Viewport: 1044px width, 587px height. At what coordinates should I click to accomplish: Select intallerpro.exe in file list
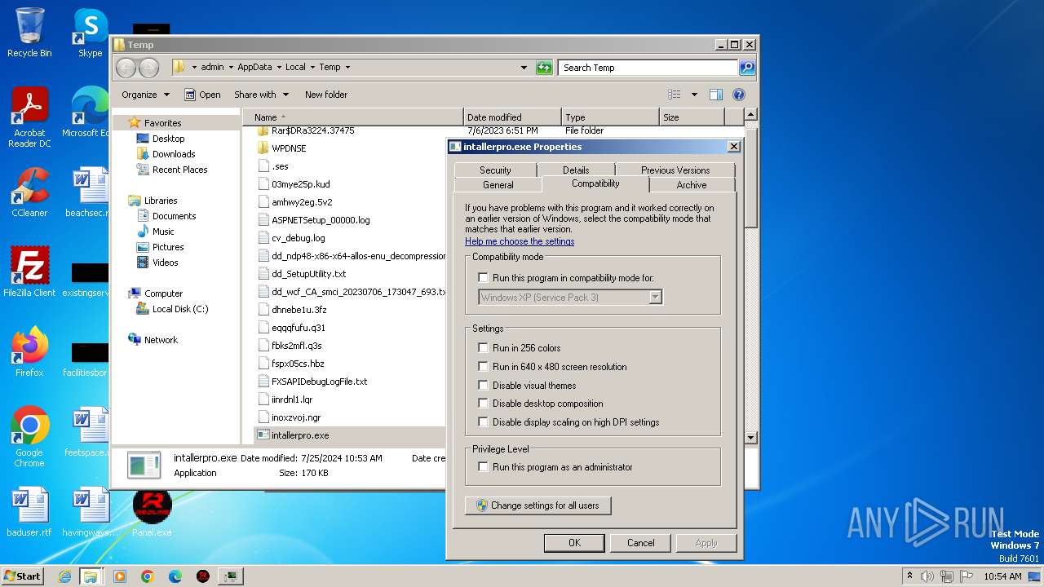(300, 435)
